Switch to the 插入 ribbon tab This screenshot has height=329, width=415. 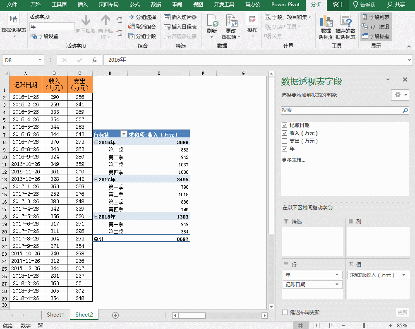[83, 5]
